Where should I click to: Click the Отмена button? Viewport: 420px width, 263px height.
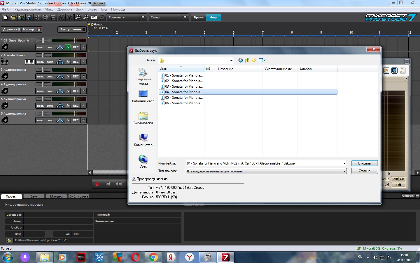[x=364, y=171]
